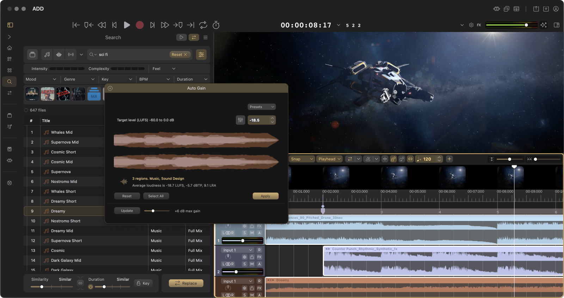This screenshot has width=564, height=298.
Task: Reset the sci fi search
Action: [179, 55]
